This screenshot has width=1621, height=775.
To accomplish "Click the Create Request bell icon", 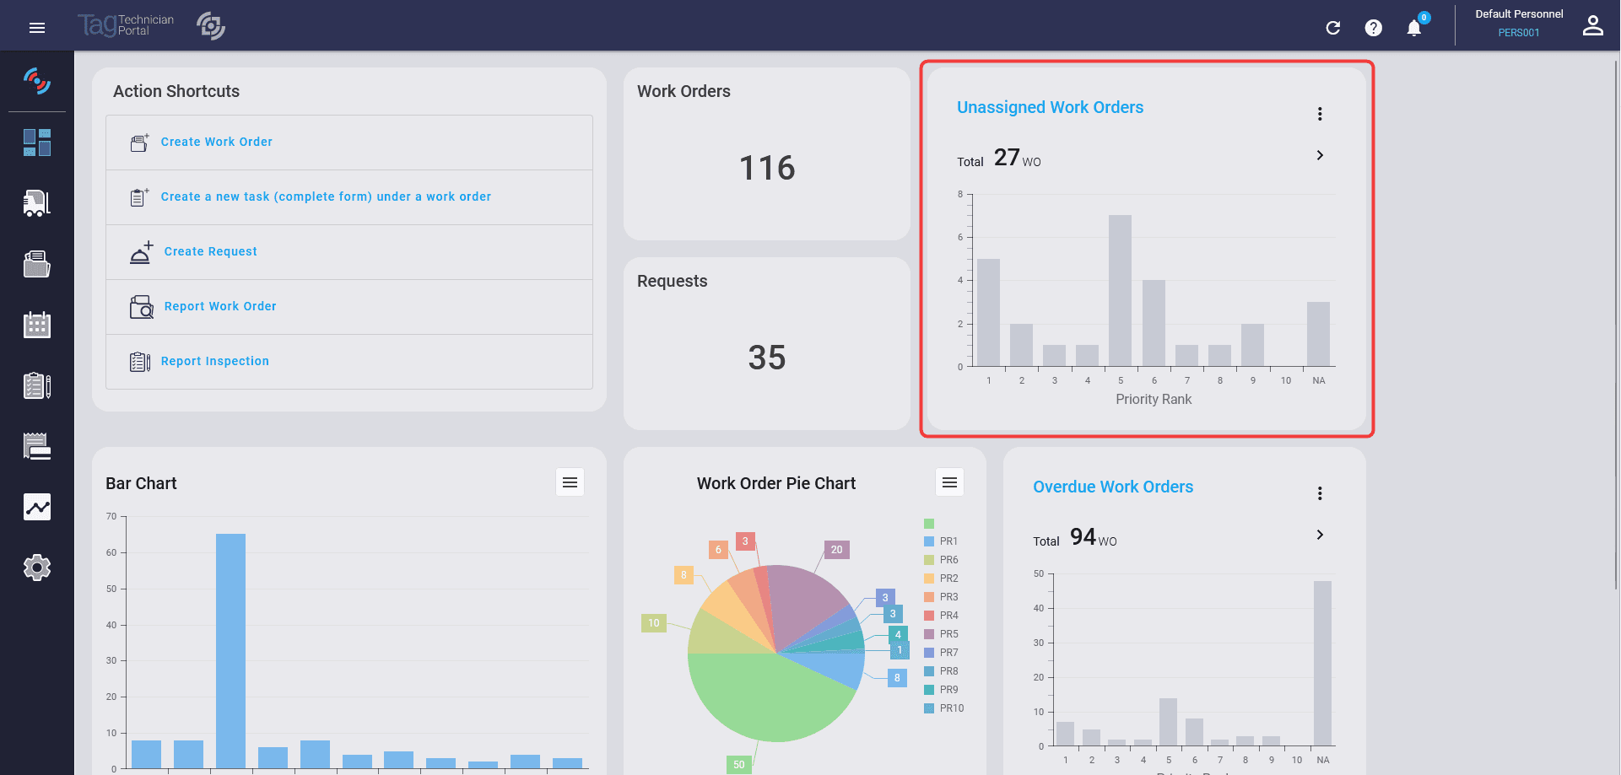I will 142,252.
